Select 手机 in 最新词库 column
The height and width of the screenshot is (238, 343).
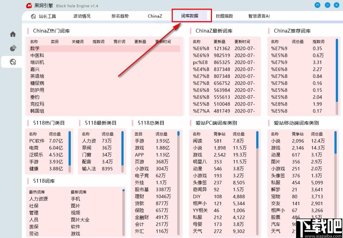pos(75,199)
